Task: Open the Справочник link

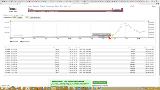Action: pos(36,6)
